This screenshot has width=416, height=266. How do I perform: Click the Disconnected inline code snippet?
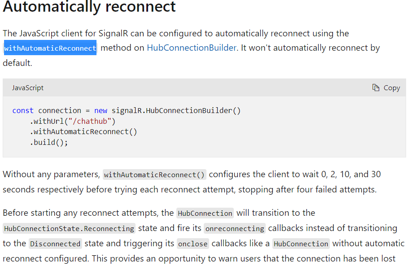[x=55, y=244]
